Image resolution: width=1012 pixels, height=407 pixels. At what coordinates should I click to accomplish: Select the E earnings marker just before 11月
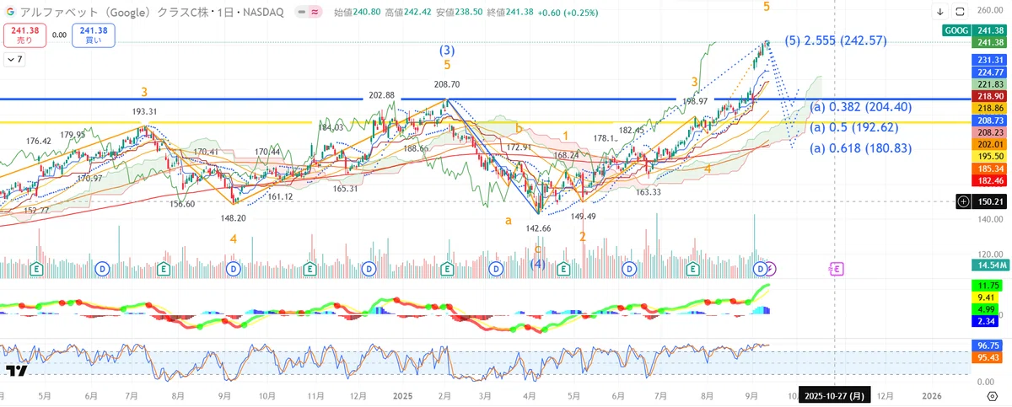click(310, 269)
